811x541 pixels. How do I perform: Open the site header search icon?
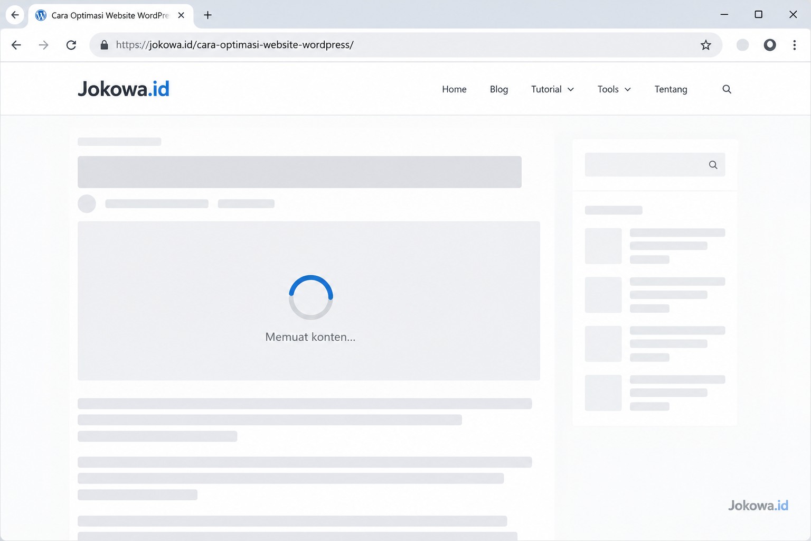coord(727,89)
